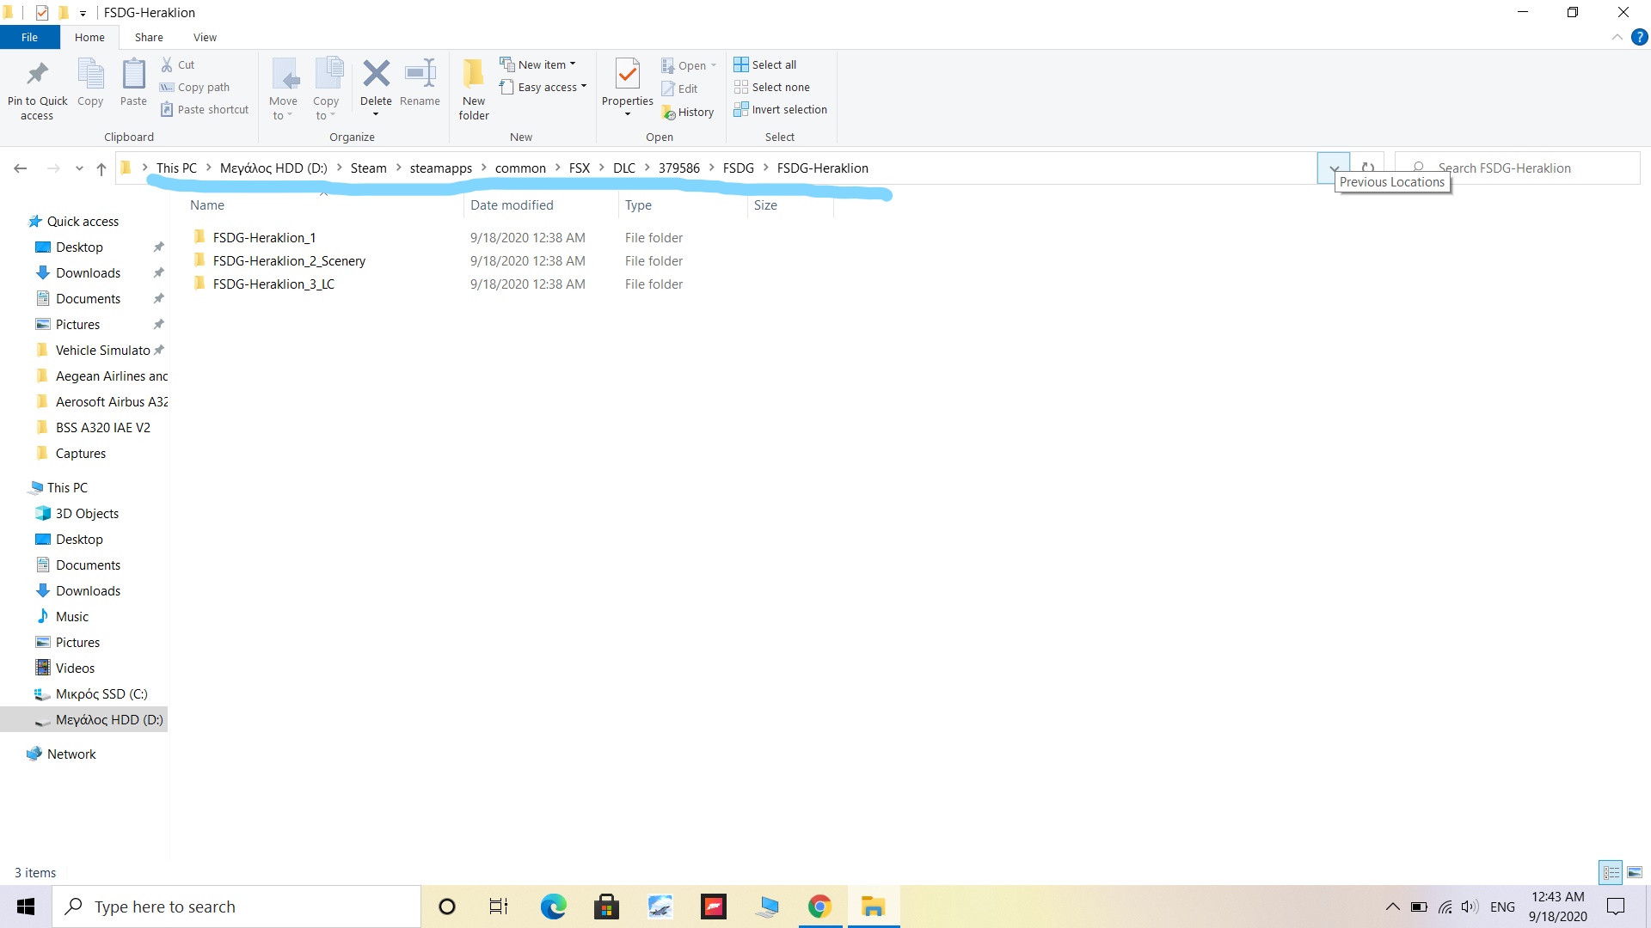The image size is (1651, 928).
Task: Open the Start menu
Action: (26, 907)
